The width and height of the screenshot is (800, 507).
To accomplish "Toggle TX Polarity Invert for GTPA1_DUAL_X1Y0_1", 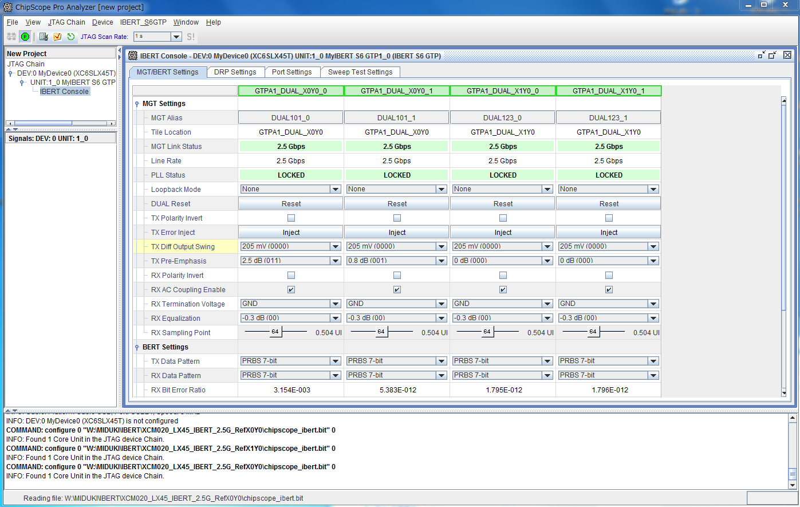I will click(x=609, y=218).
